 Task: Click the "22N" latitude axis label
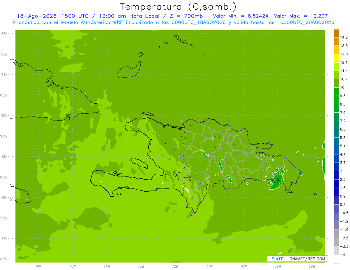click(x=5, y=34)
